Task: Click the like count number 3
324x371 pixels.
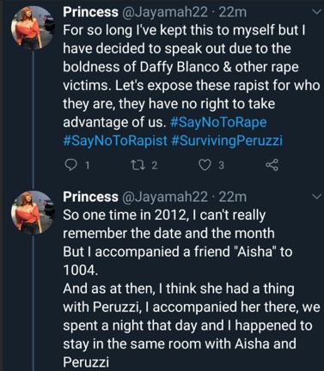Action: 221,166
